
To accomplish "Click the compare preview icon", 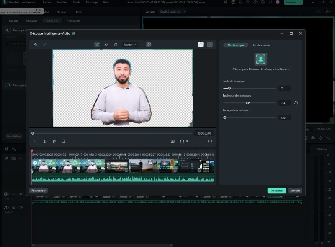I will (149, 45).
